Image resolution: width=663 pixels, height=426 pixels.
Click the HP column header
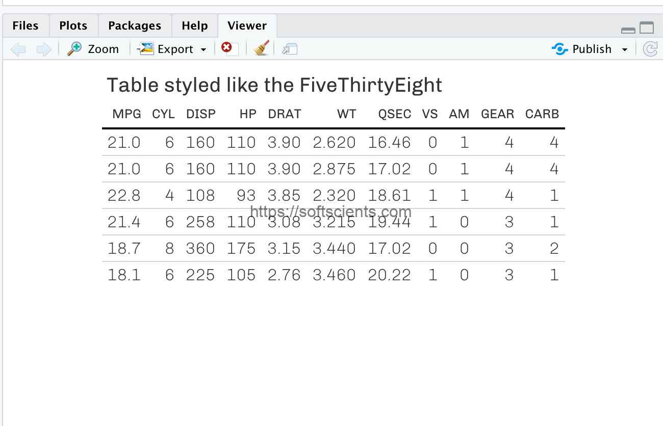(248, 114)
